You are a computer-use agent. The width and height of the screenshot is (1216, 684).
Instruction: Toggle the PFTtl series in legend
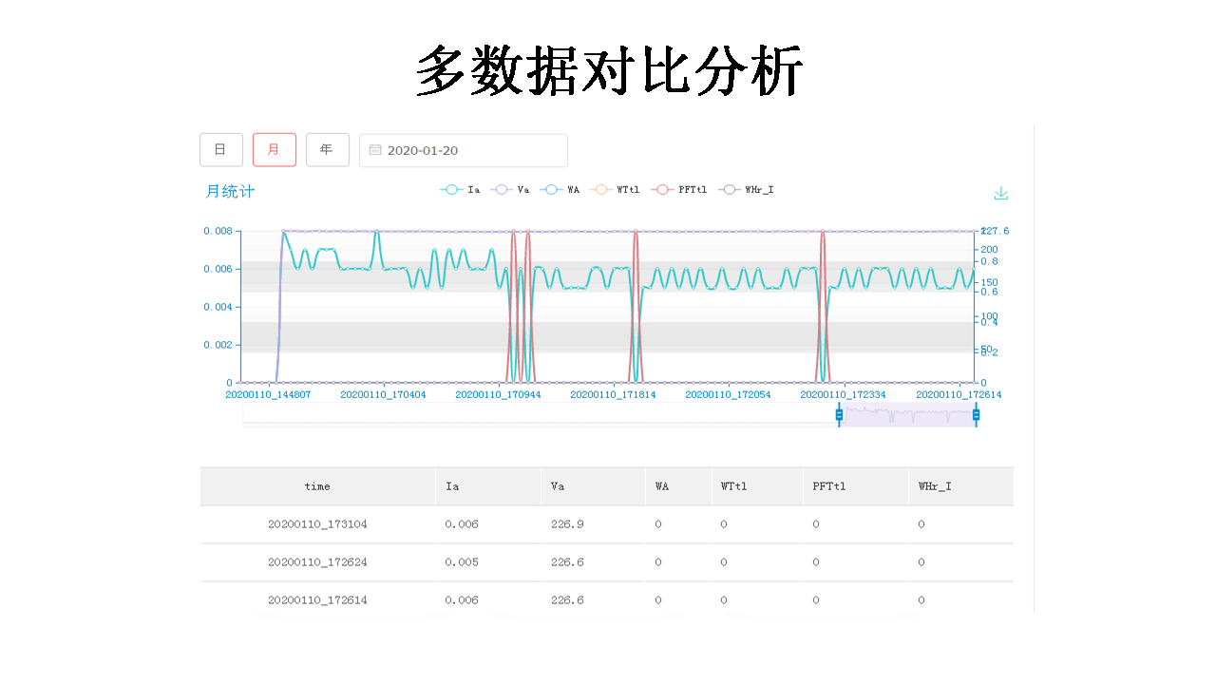coord(679,190)
